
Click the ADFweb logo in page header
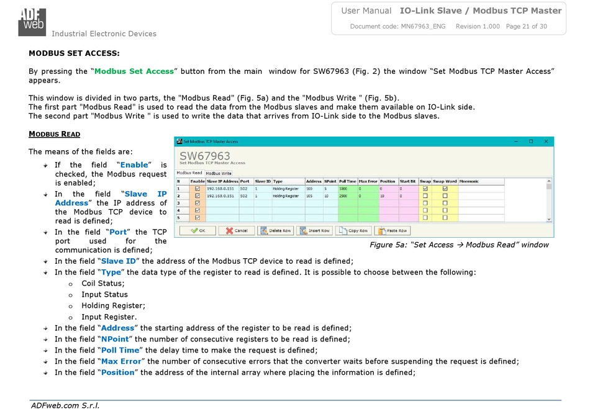32,21
